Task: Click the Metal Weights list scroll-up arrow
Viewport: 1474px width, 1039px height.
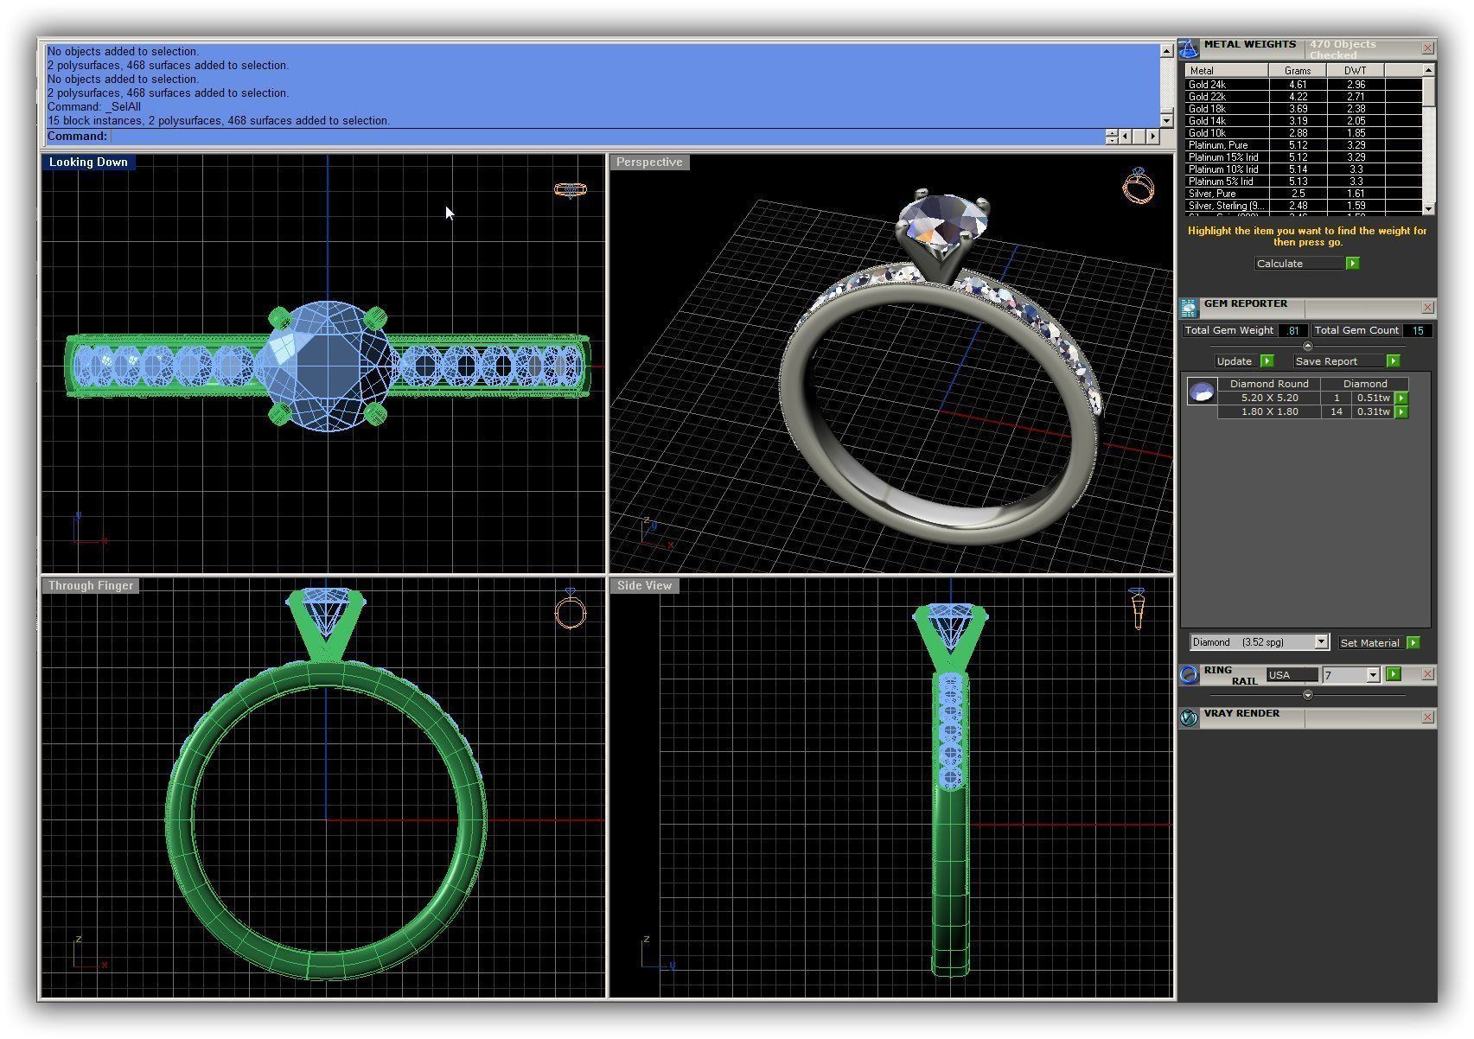Action: coord(1428,70)
